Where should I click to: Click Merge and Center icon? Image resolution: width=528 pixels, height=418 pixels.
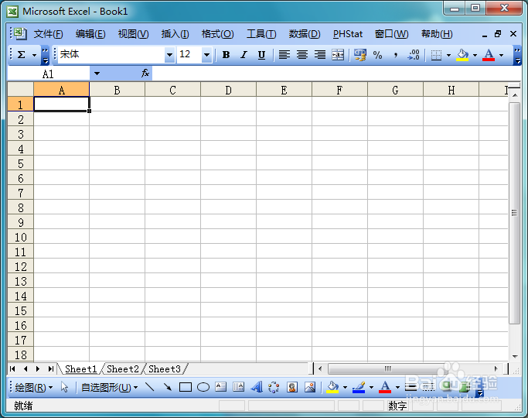pyautogui.click(x=338, y=55)
